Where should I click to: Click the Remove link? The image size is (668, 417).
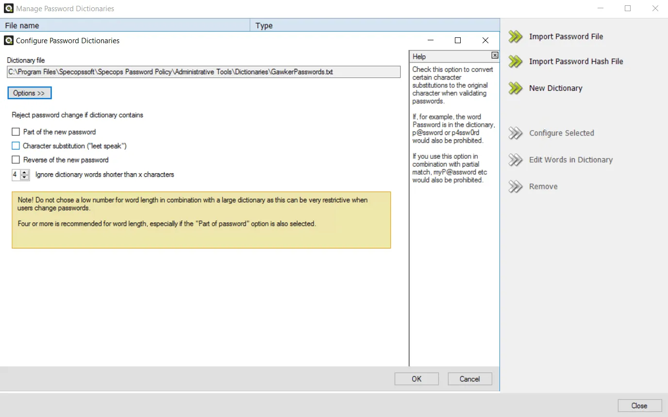pyautogui.click(x=543, y=186)
